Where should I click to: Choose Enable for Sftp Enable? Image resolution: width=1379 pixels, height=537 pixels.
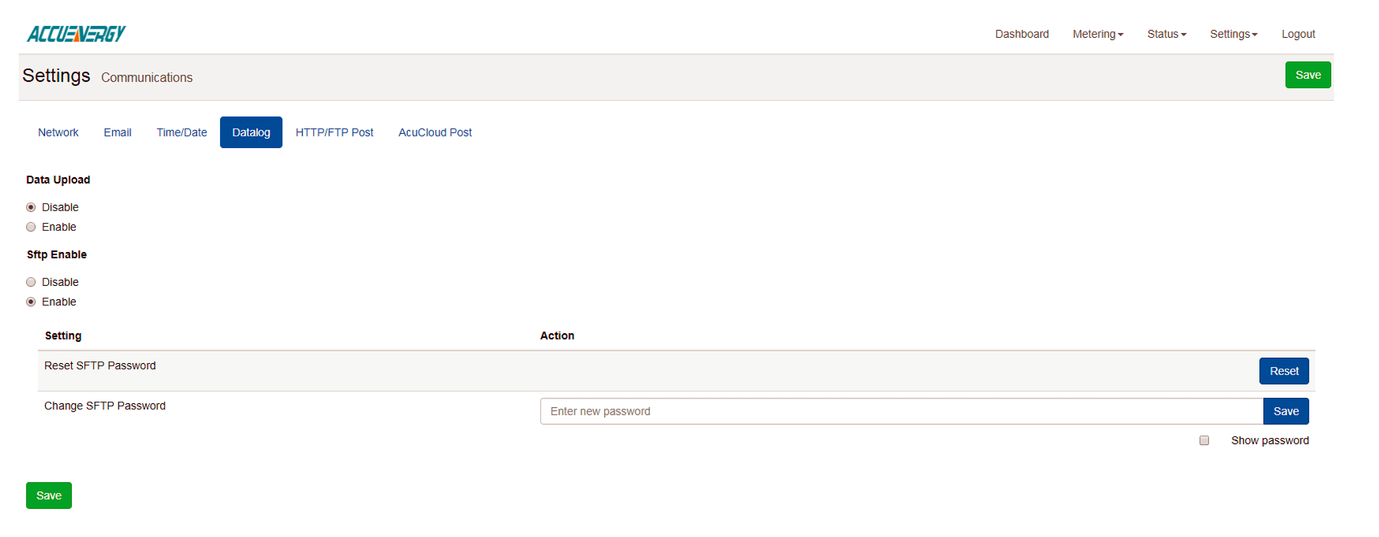31,302
